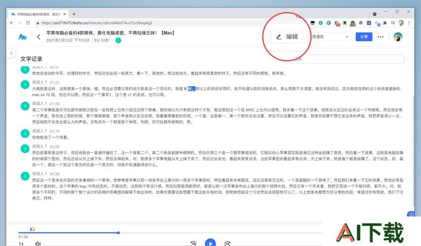This screenshot has height=246, width=421.
Task: Click the speaker avatar beside 03:14
Action: pos(25,133)
